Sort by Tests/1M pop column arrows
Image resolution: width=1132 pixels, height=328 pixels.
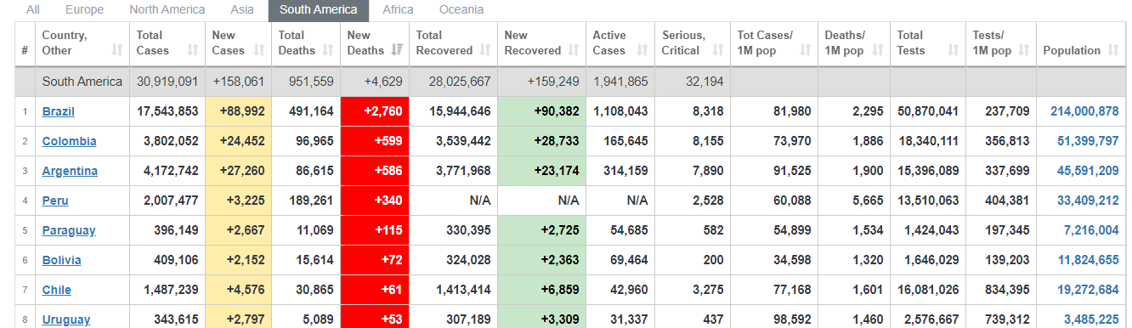coord(1024,50)
